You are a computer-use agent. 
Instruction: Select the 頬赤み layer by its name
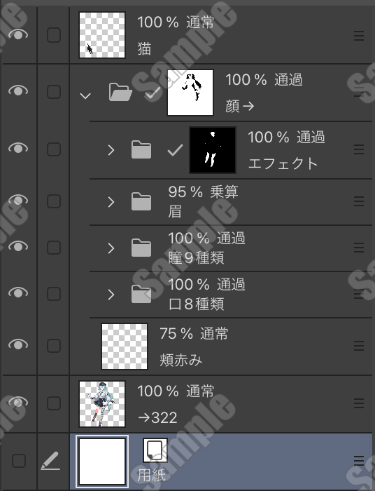tap(181, 360)
